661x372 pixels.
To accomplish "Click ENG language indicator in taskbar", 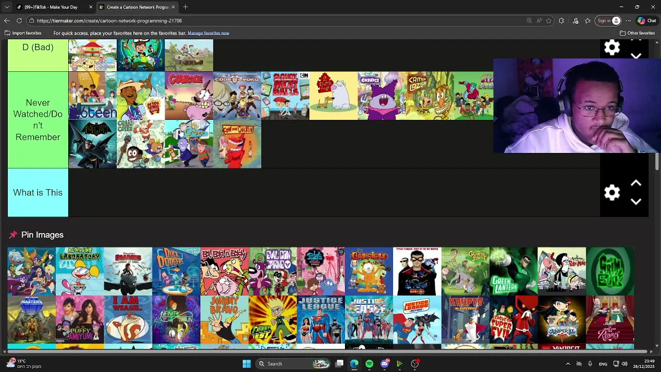I will (603, 364).
